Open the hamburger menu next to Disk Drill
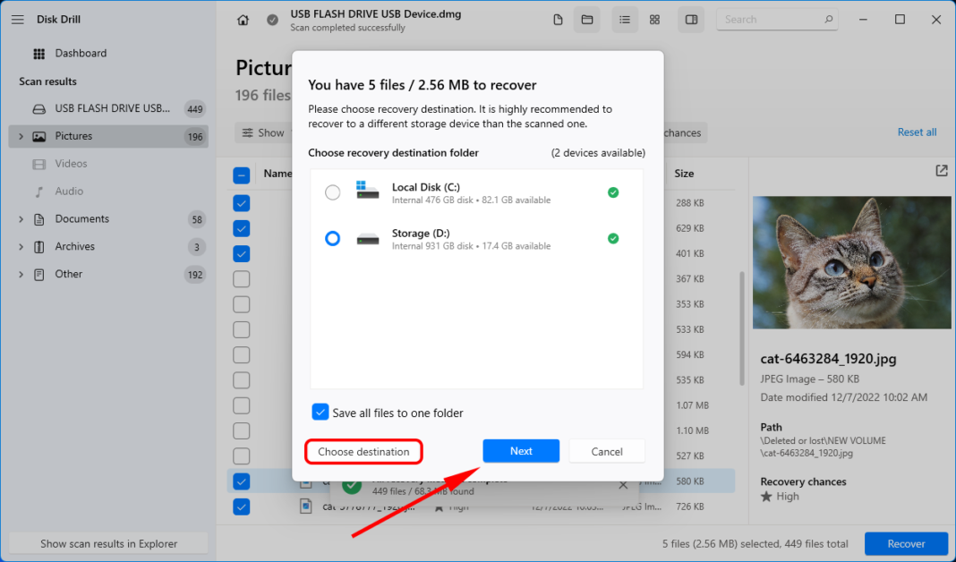The height and width of the screenshot is (562, 956). [17, 20]
